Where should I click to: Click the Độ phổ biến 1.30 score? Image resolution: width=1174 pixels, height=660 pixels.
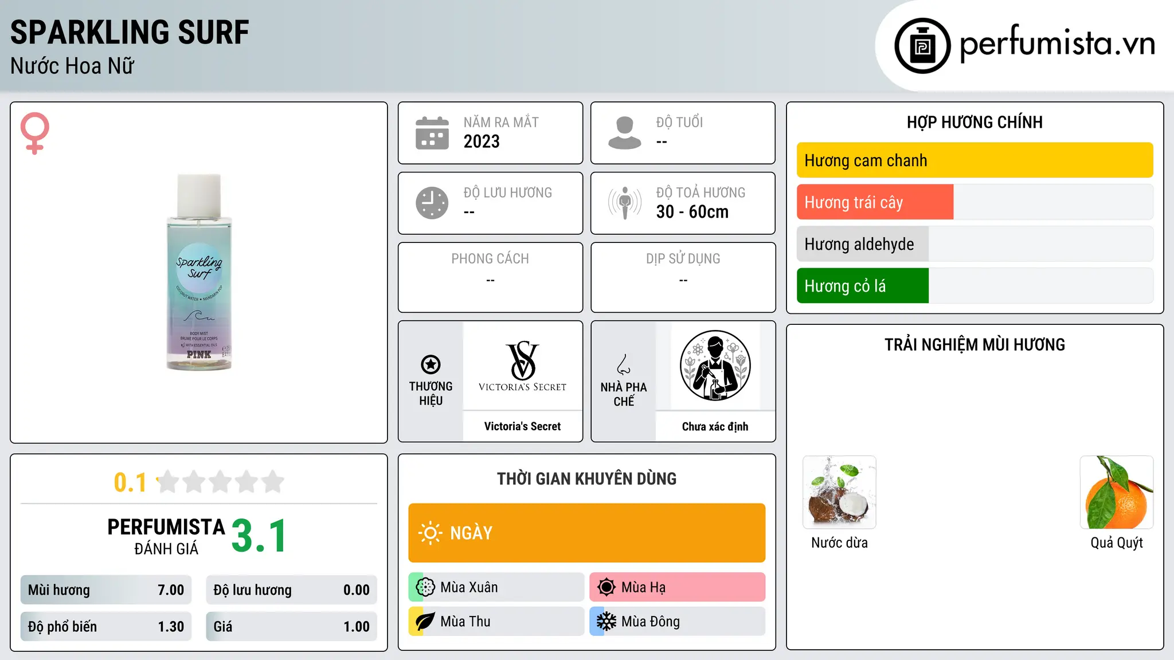(x=106, y=627)
